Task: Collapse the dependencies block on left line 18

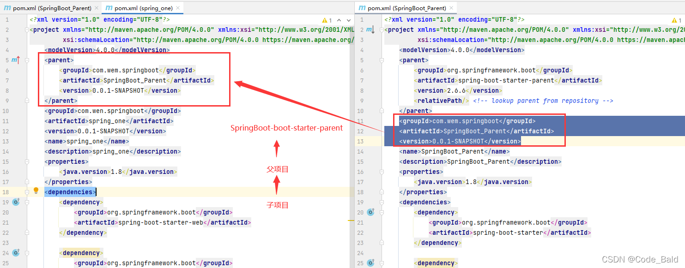Action: (x=27, y=192)
